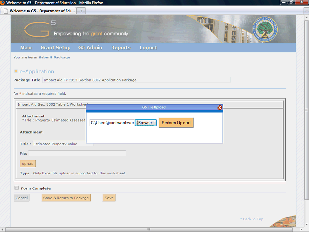Open the Main menu
The width and height of the screenshot is (309, 232).
click(x=26, y=48)
